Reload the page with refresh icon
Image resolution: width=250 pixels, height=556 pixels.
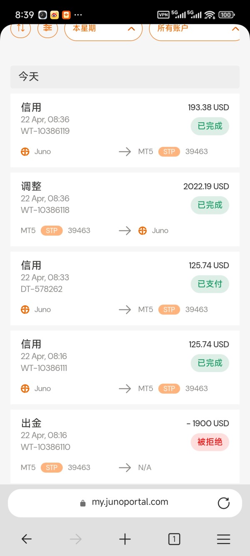[224, 503]
